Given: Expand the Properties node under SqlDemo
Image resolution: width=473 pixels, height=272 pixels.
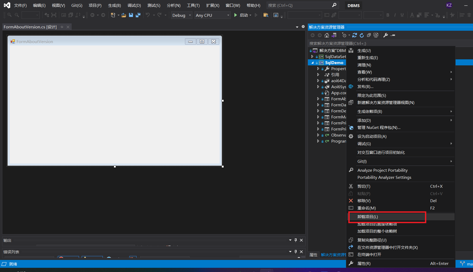Looking at the screenshot, I should pyautogui.click(x=318, y=69).
